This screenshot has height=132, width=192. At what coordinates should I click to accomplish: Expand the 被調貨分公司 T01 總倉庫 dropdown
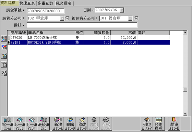click(130, 19)
